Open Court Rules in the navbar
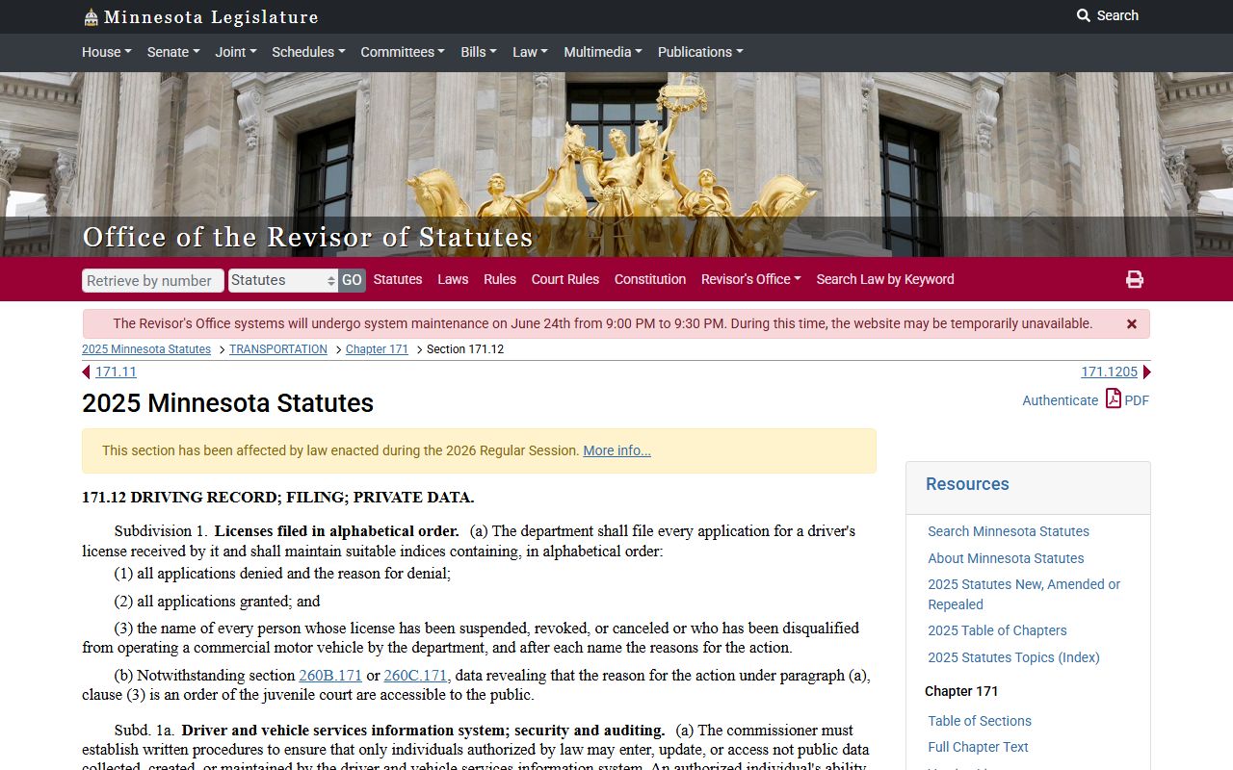This screenshot has width=1233, height=770. point(565,279)
